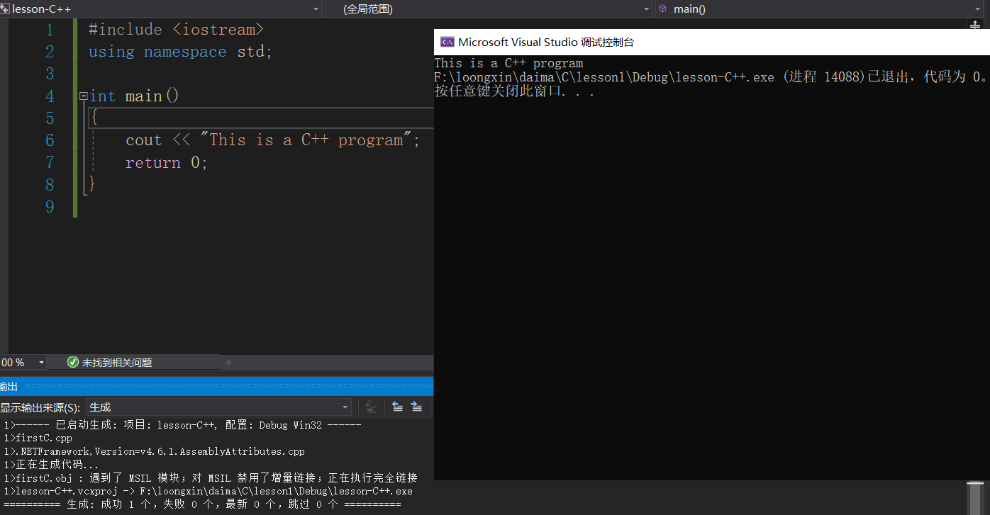
Task: Click the 按任意键关闭此窗口 console line
Action: tap(514, 91)
